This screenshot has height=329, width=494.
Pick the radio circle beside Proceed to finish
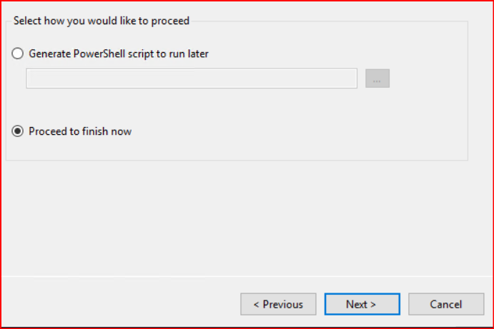coord(18,131)
